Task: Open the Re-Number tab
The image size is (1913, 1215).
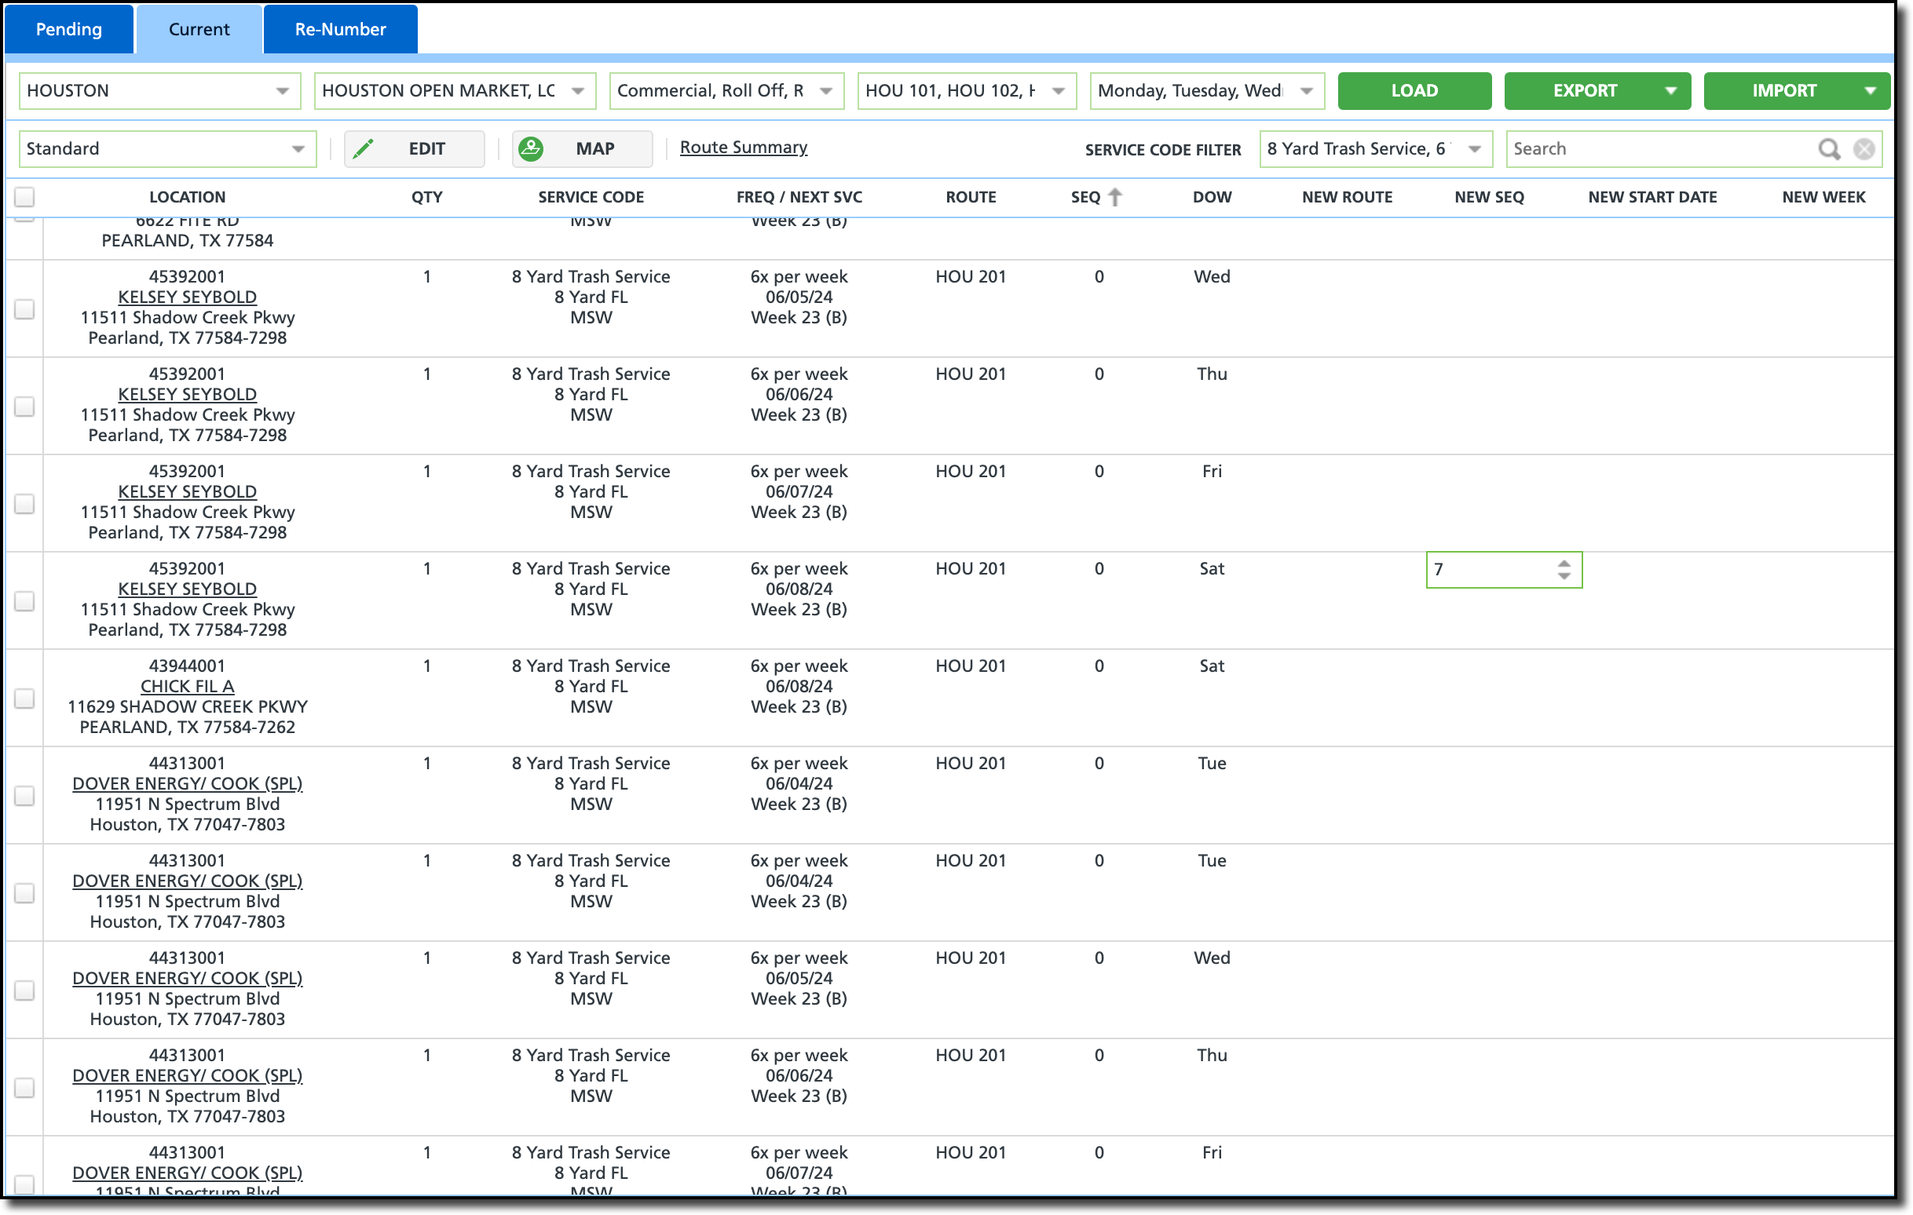Action: (x=340, y=29)
